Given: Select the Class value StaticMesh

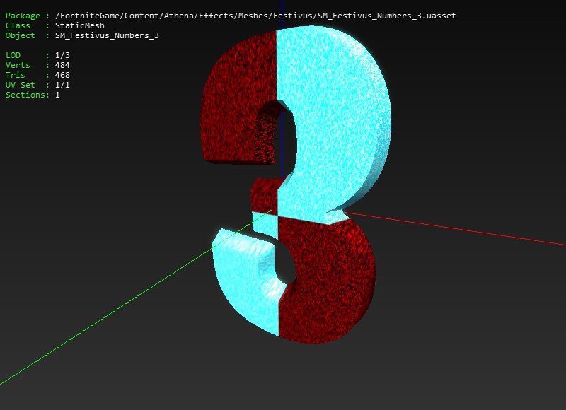Looking at the screenshot, I should 80,25.
